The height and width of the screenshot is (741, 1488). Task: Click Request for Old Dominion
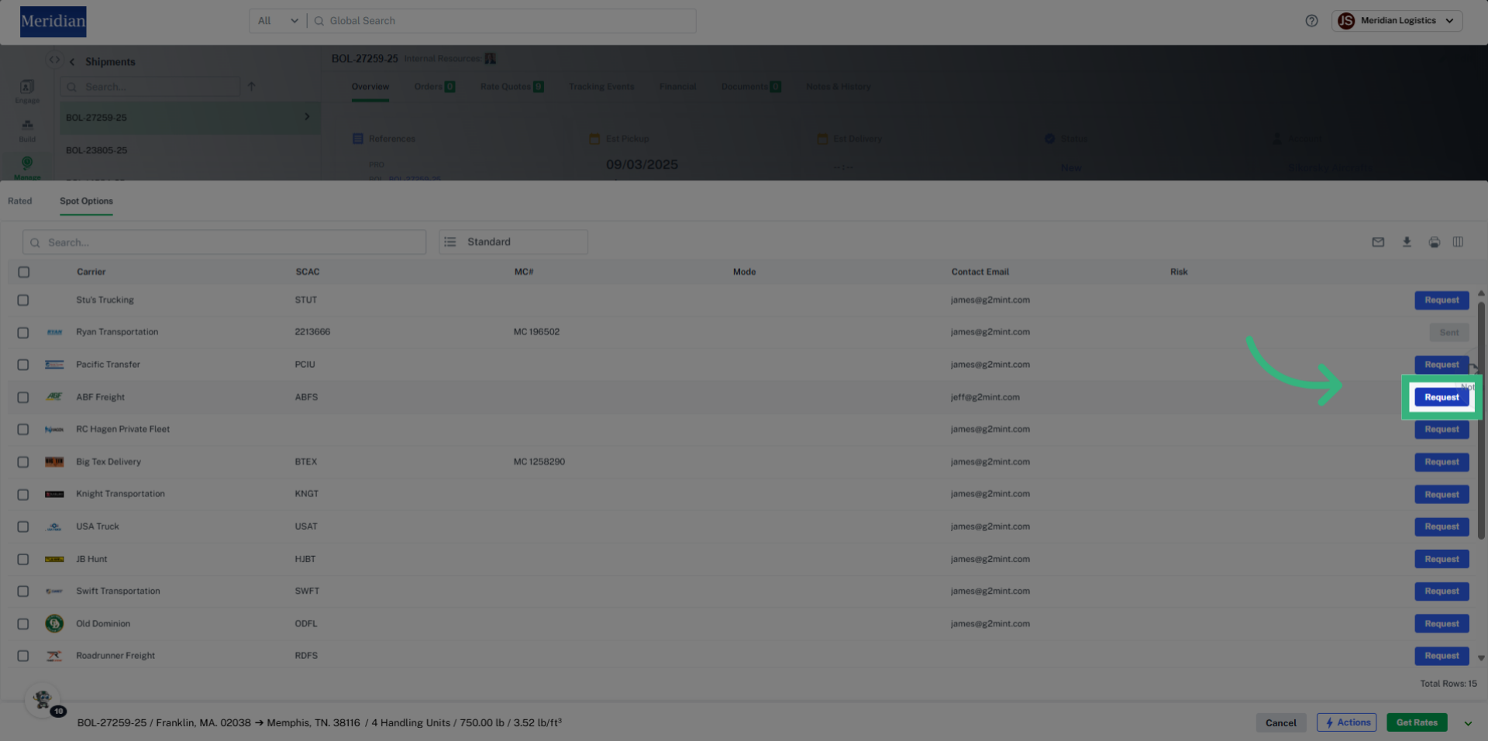pyautogui.click(x=1441, y=624)
